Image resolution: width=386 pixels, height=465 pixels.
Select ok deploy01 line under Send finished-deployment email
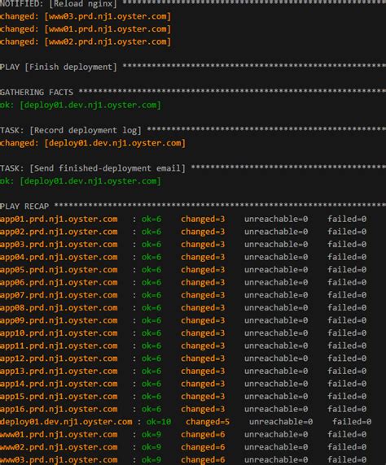click(81, 181)
